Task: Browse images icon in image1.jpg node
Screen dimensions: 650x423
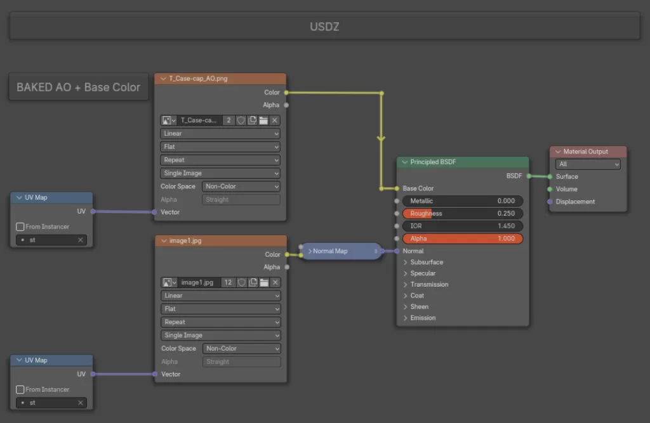Action: [x=169, y=282]
